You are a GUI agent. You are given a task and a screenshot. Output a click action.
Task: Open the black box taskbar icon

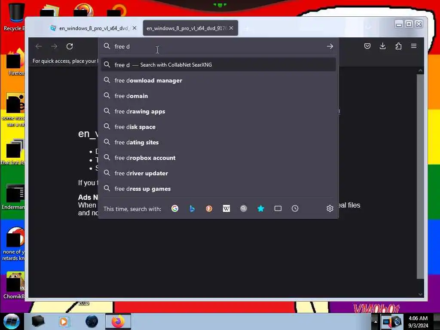[x=38, y=321]
